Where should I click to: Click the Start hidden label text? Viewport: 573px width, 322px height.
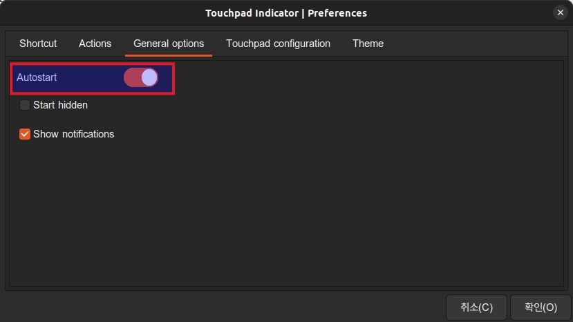(x=60, y=105)
